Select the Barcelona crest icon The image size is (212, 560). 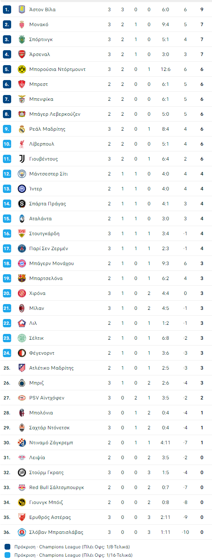click(22, 278)
